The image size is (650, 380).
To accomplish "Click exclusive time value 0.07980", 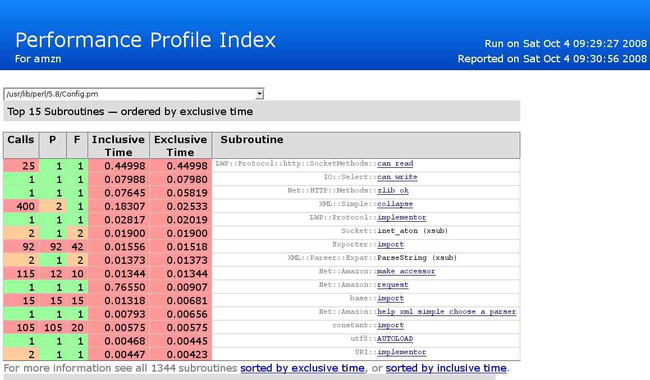I will click(x=181, y=180).
